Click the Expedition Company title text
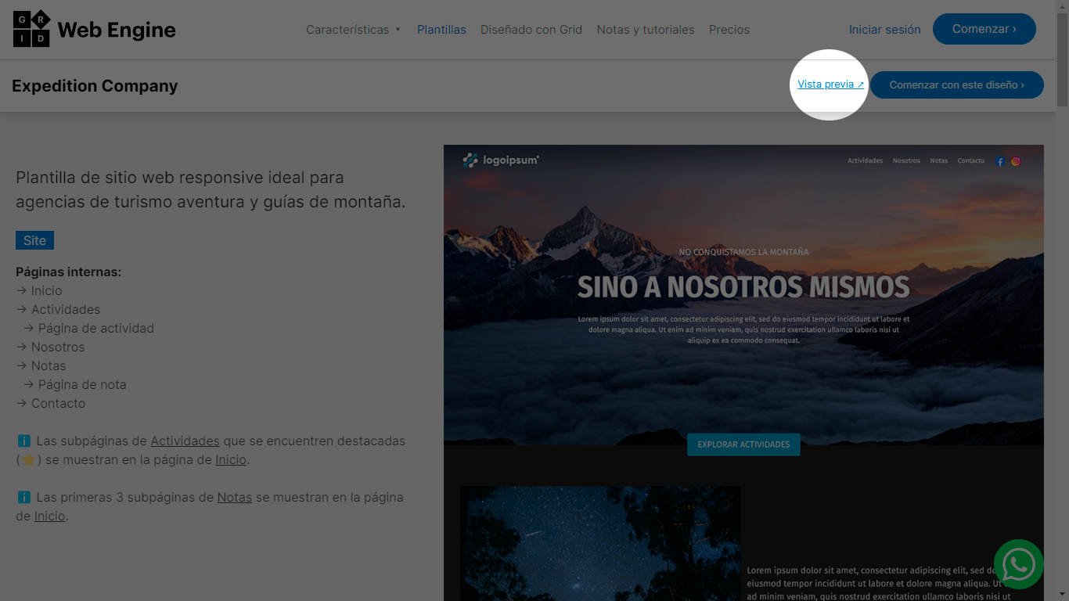 click(x=95, y=86)
